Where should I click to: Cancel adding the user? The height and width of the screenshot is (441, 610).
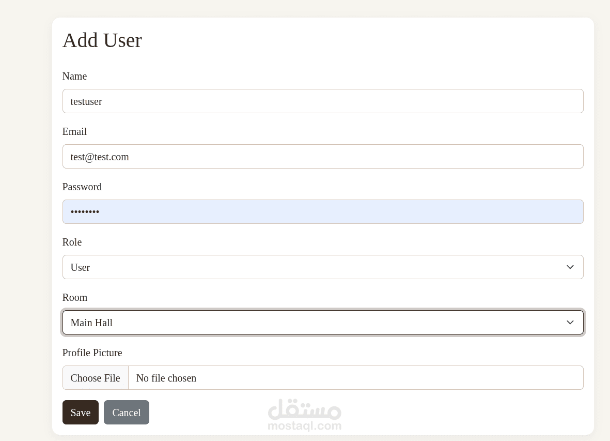click(x=127, y=413)
